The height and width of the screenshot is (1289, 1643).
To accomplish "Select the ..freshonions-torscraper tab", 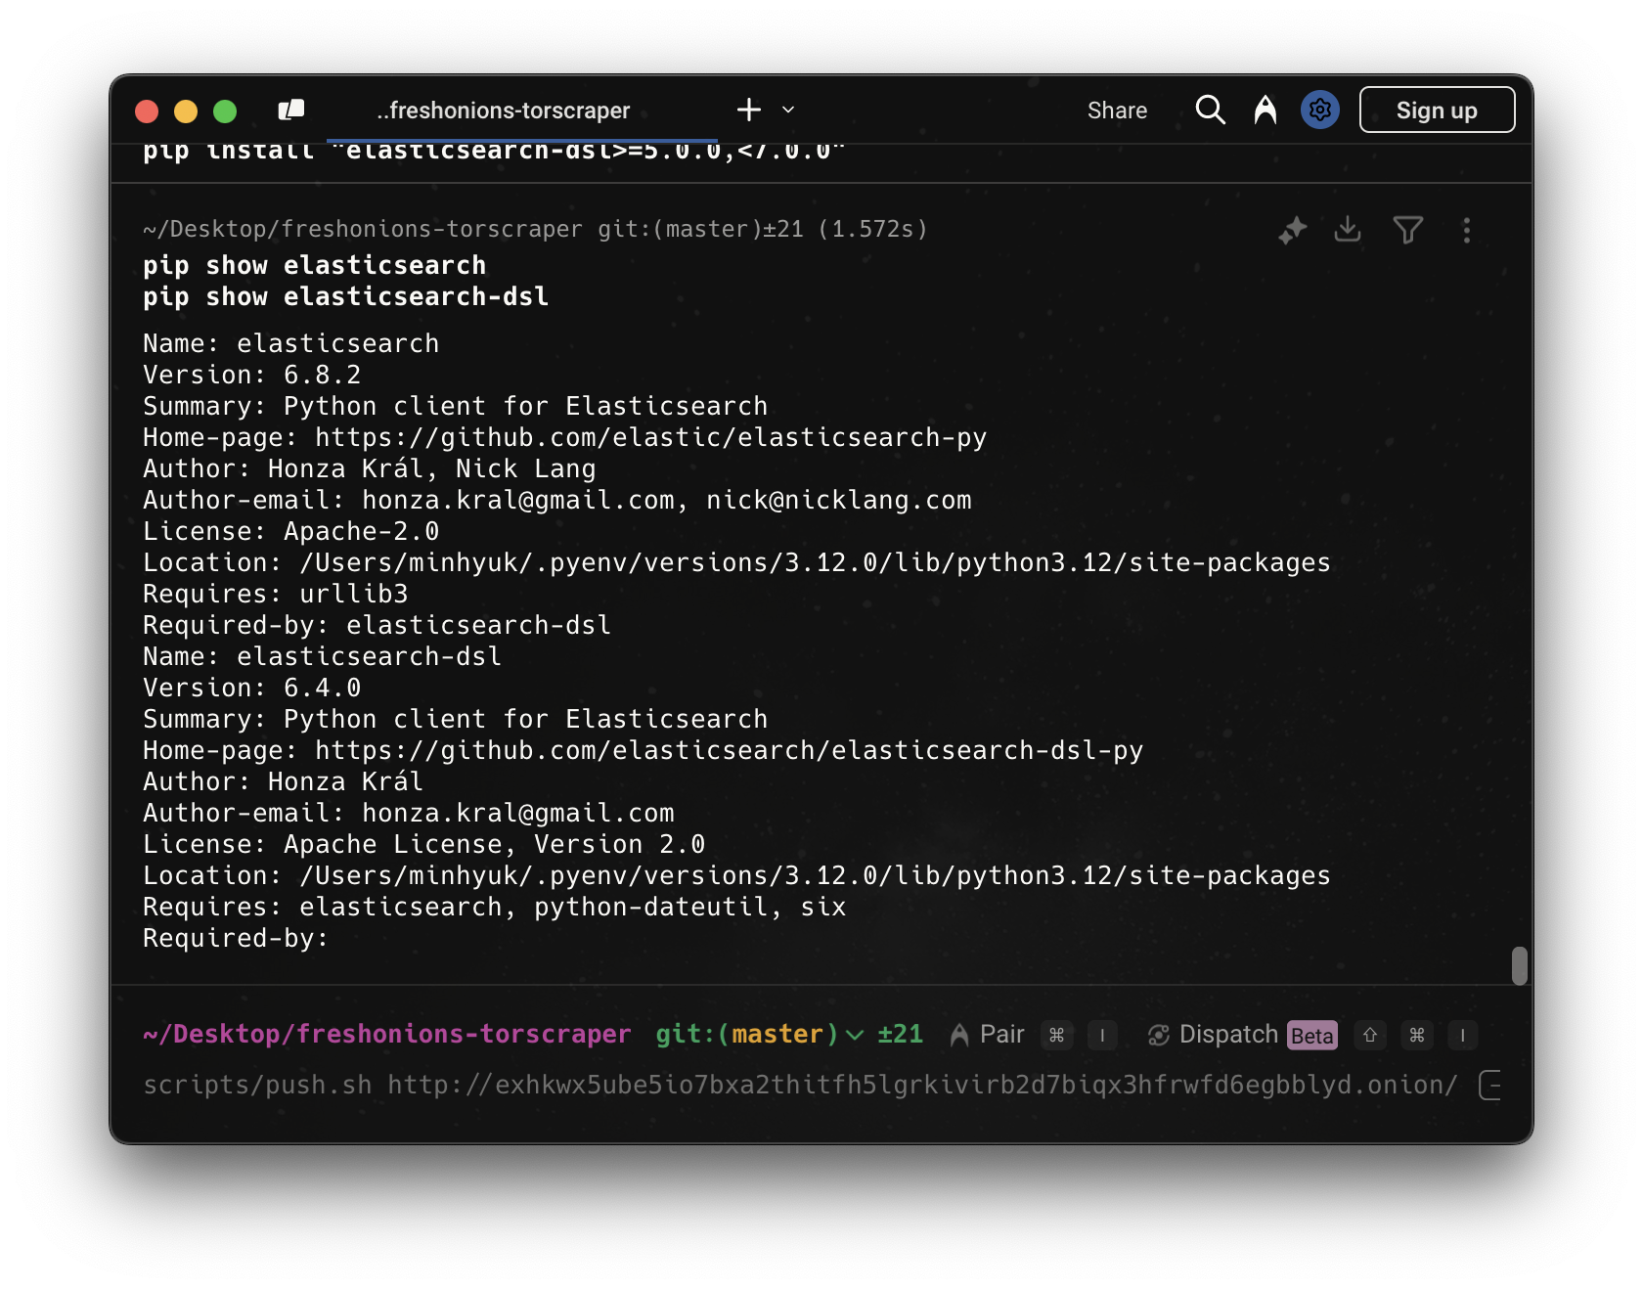I will (503, 111).
